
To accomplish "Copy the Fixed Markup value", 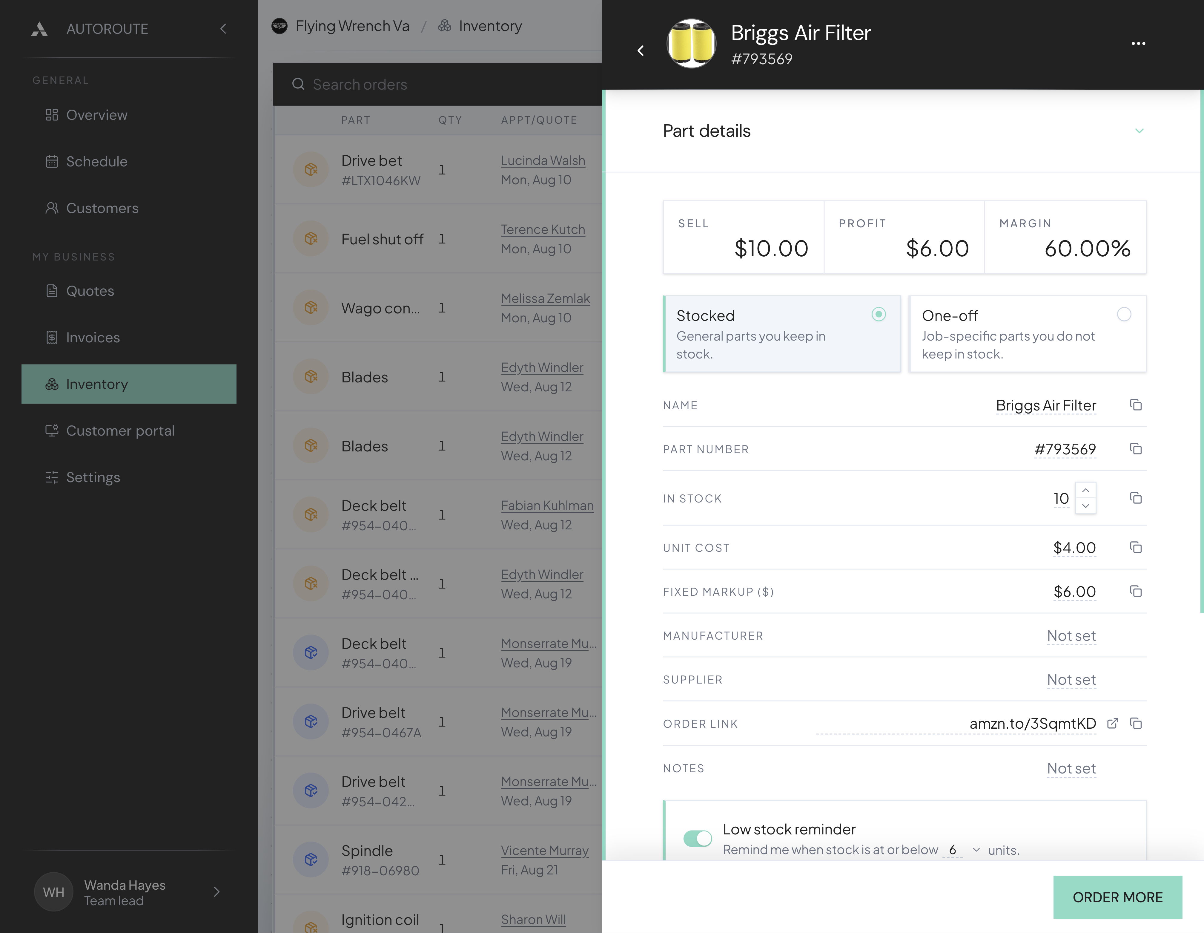I will click(x=1136, y=591).
